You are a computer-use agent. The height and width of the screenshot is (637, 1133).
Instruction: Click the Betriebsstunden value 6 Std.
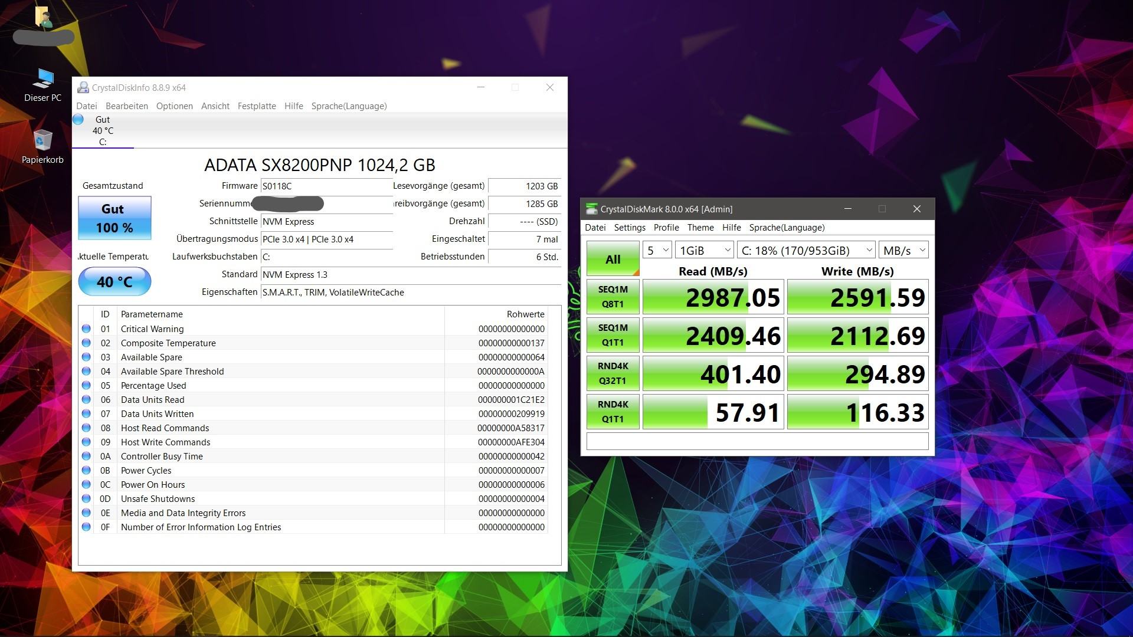point(525,257)
